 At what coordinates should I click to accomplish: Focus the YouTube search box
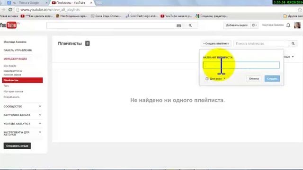click(x=111, y=25)
